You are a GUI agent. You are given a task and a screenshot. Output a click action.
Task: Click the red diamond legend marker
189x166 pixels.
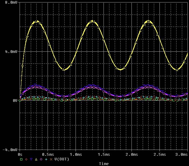(x=26, y=159)
